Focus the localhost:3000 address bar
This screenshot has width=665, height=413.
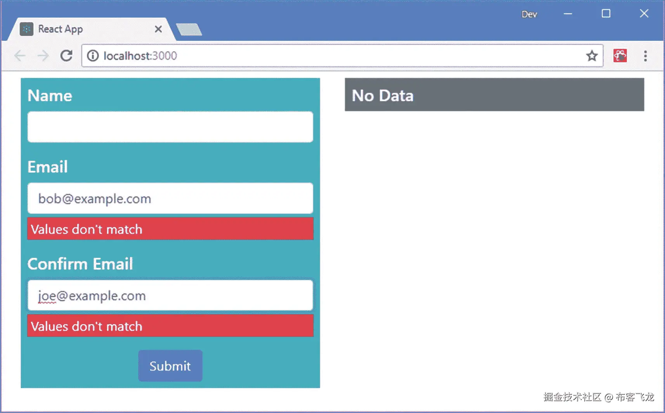342,56
